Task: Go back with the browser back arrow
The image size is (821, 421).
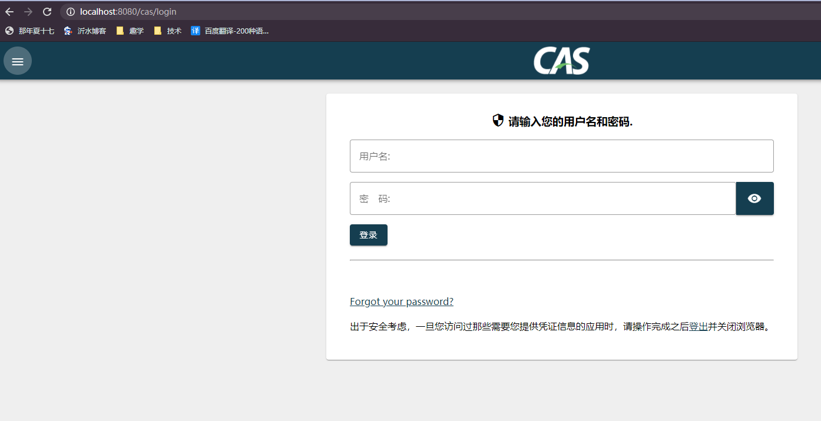Action: [x=9, y=12]
